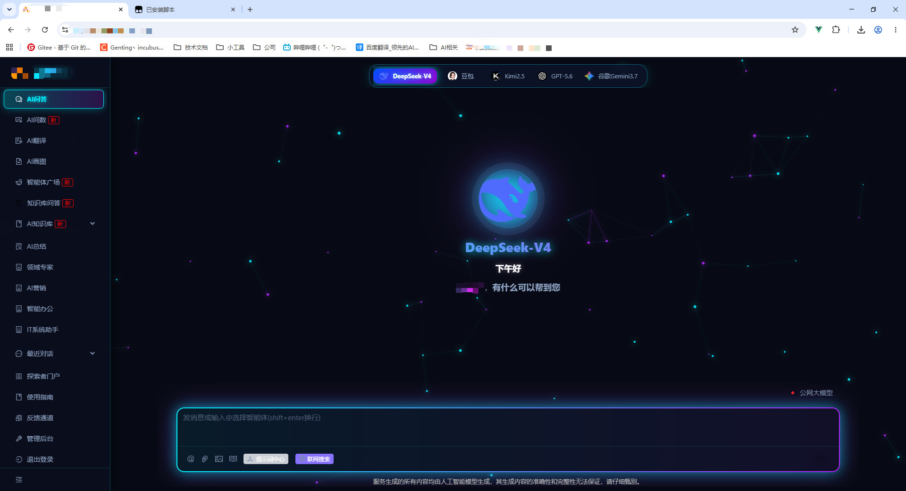Open AI问数 in the sidebar

click(x=54, y=120)
